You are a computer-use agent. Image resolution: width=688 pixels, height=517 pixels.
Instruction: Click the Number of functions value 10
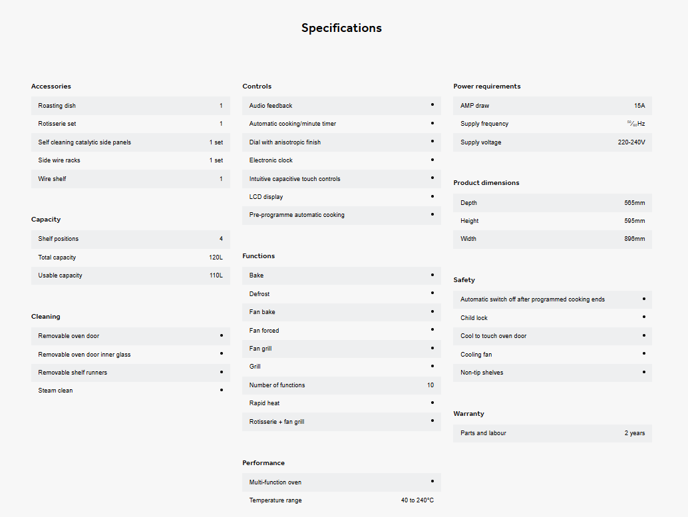tap(430, 385)
